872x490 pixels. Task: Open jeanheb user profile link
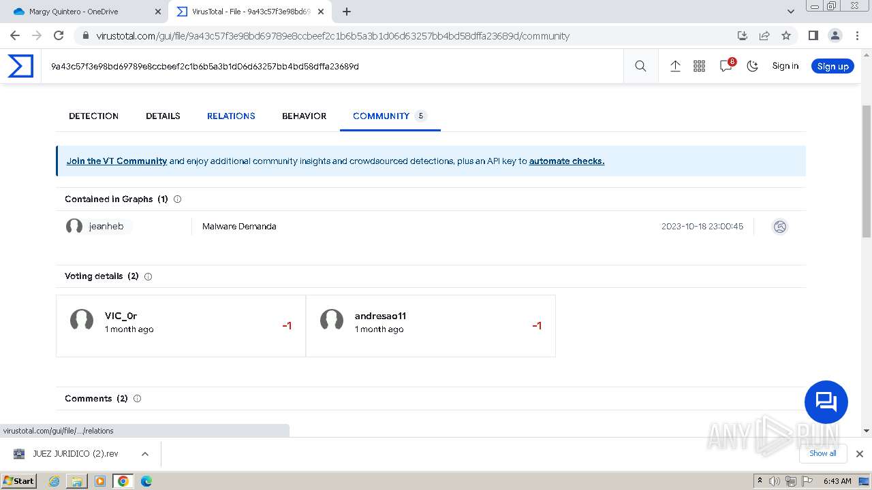(106, 226)
